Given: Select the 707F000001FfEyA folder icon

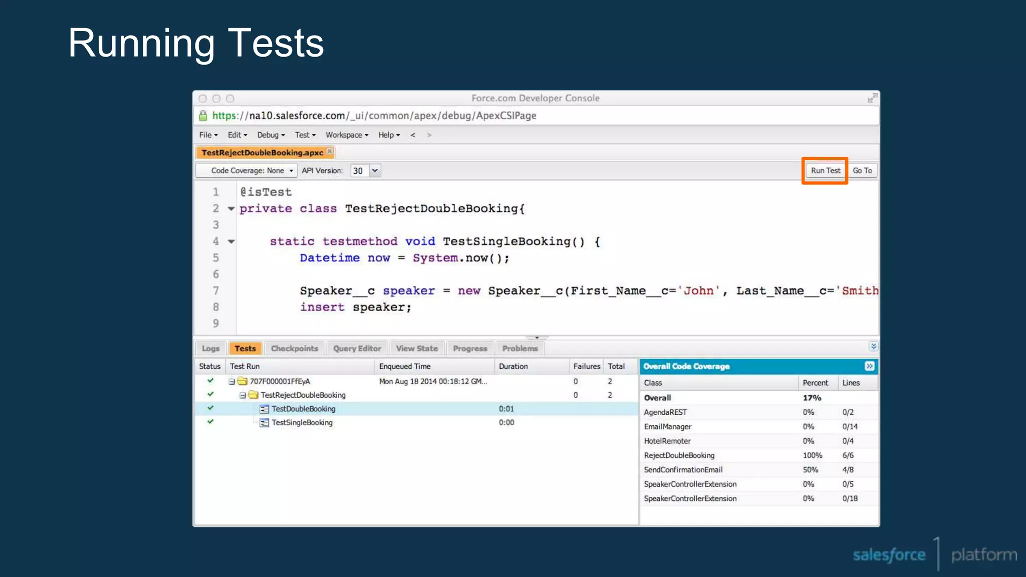Looking at the screenshot, I should click(x=242, y=381).
